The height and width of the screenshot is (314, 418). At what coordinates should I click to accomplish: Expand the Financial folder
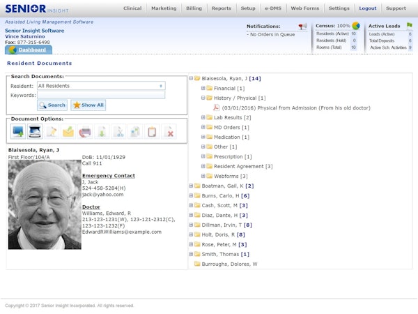point(203,89)
